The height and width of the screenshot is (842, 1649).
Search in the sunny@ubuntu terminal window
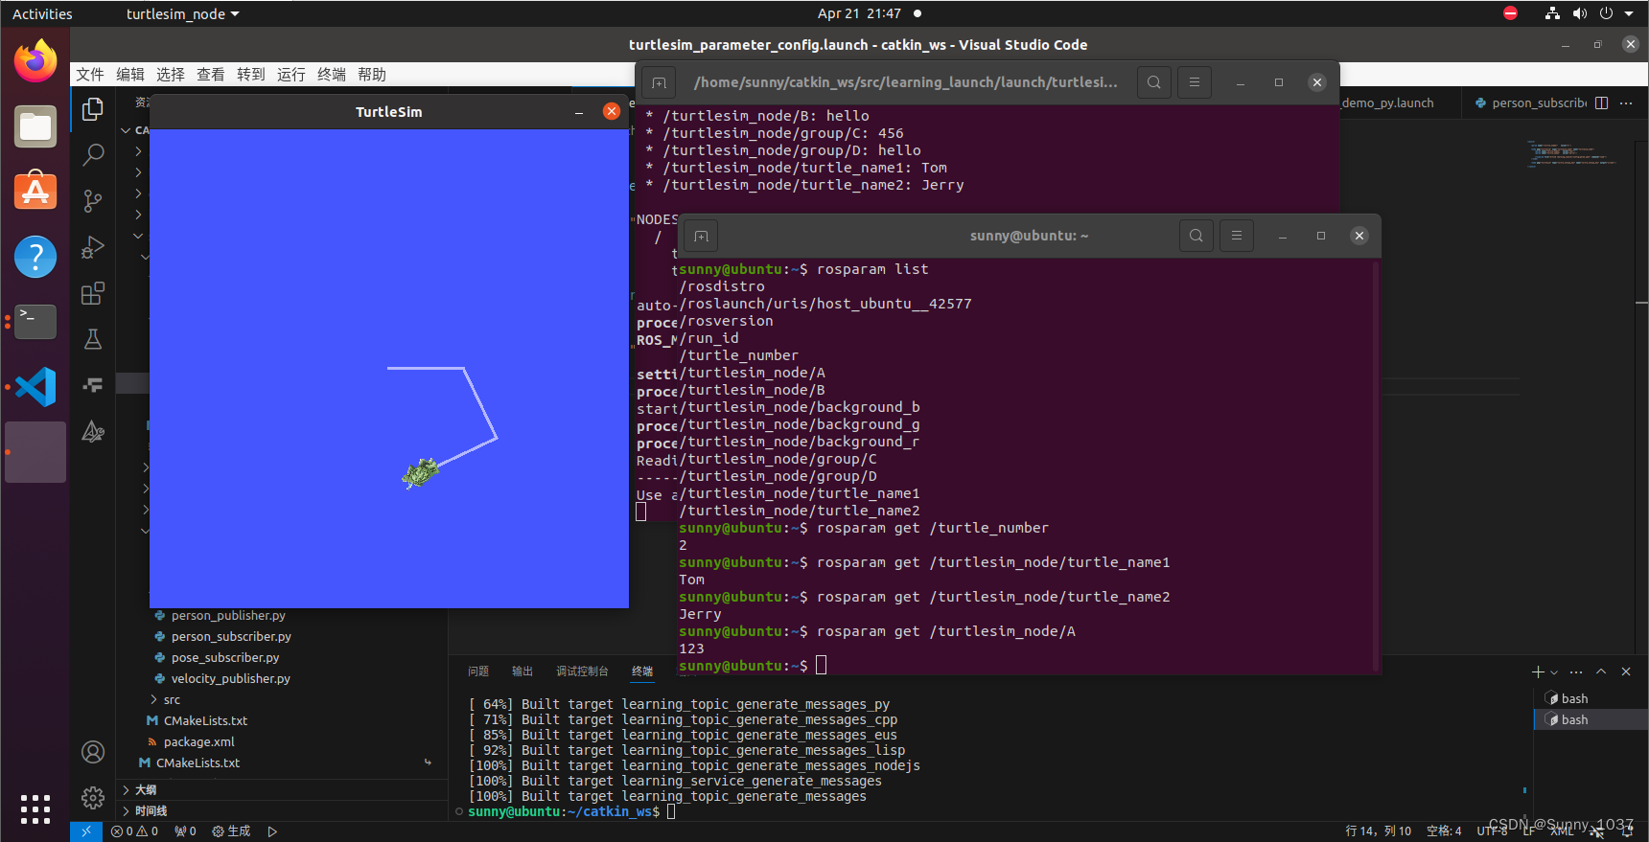[x=1196, y=236]
